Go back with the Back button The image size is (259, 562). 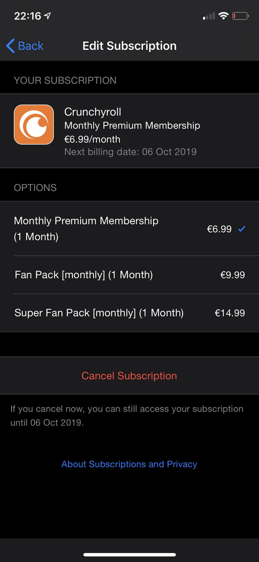(x=25, y=46)
